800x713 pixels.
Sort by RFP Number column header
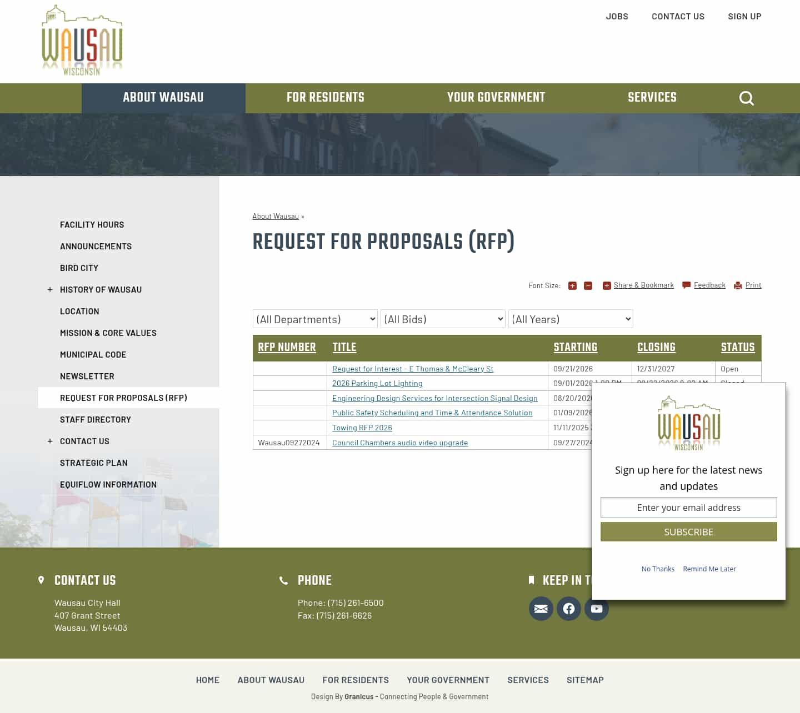287,347
